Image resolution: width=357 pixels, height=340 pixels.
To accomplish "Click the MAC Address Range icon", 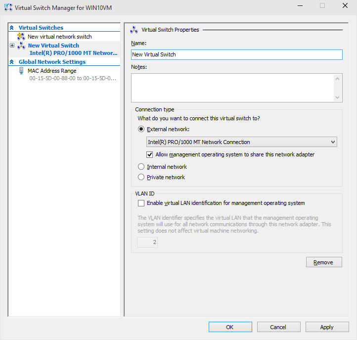I will point(21,71).
